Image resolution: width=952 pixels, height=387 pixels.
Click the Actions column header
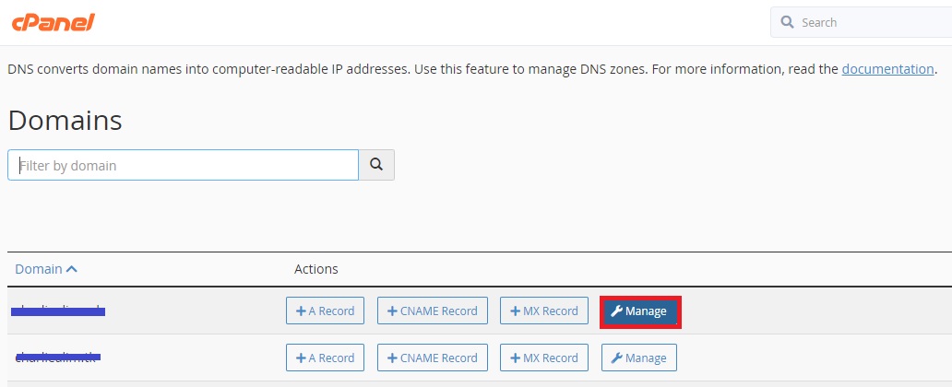click(315, 269)
